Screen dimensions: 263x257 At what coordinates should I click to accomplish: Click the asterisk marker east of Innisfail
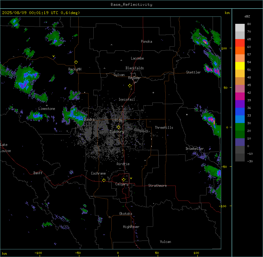(x=153, y=92)
